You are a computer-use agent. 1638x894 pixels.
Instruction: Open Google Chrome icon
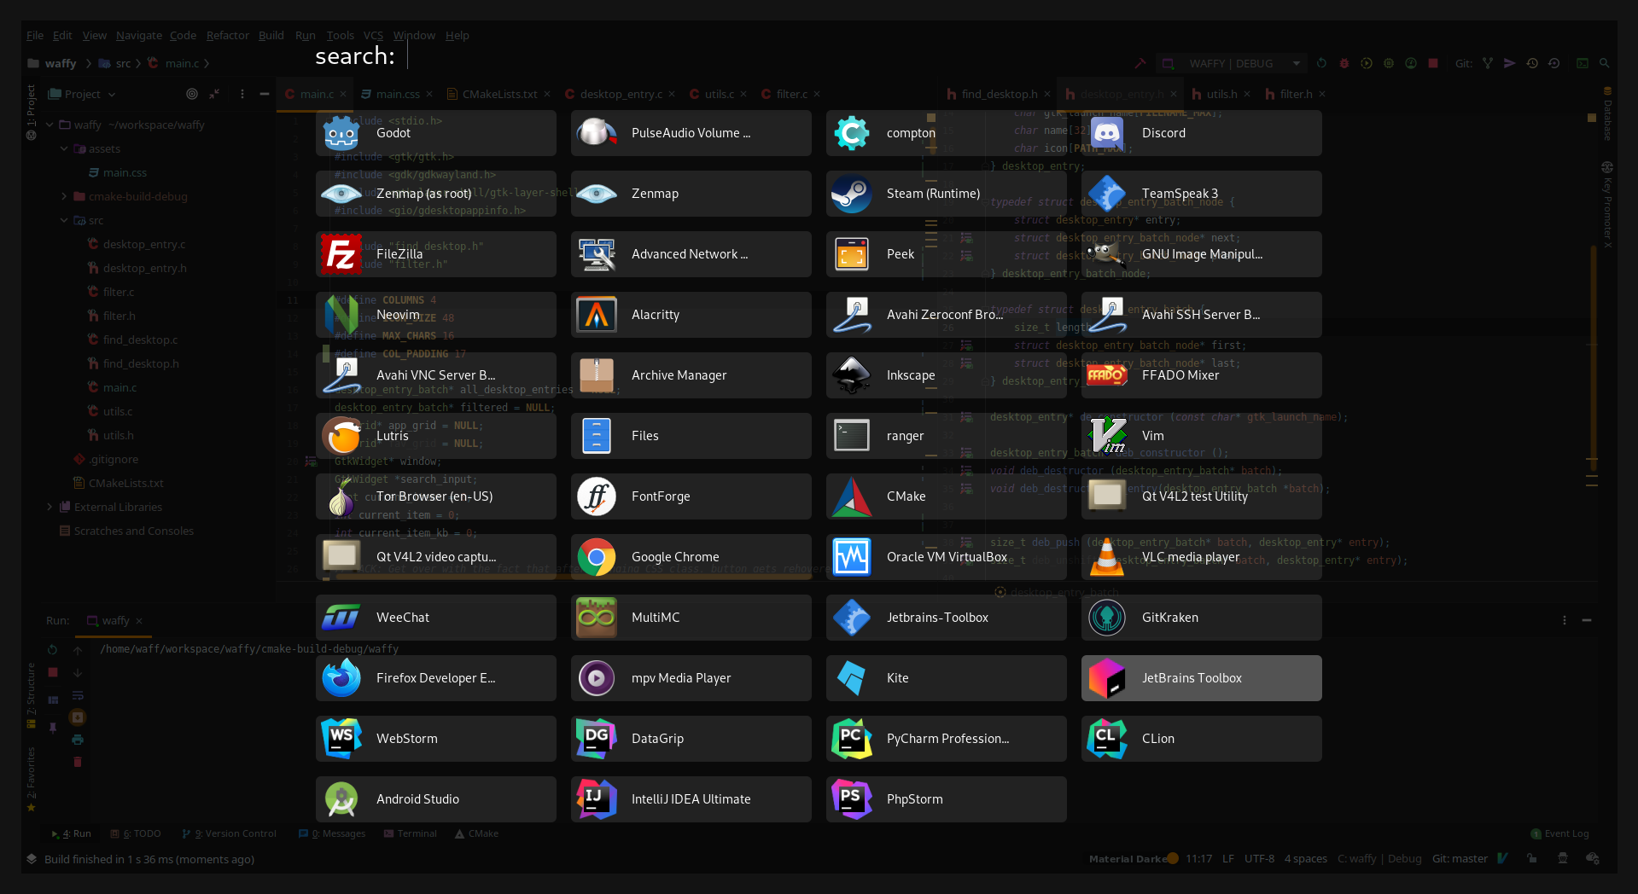[596, 557]
